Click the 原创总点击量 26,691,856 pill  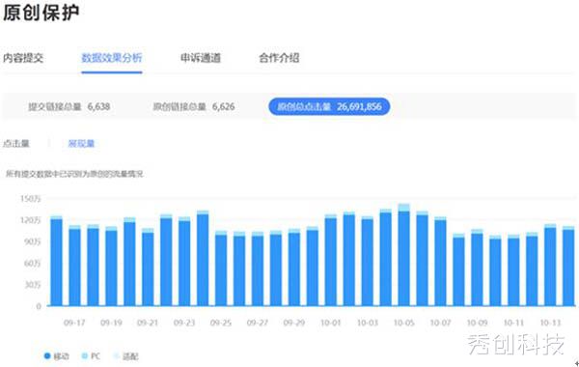pyautogui.click(x=329, y=107)
